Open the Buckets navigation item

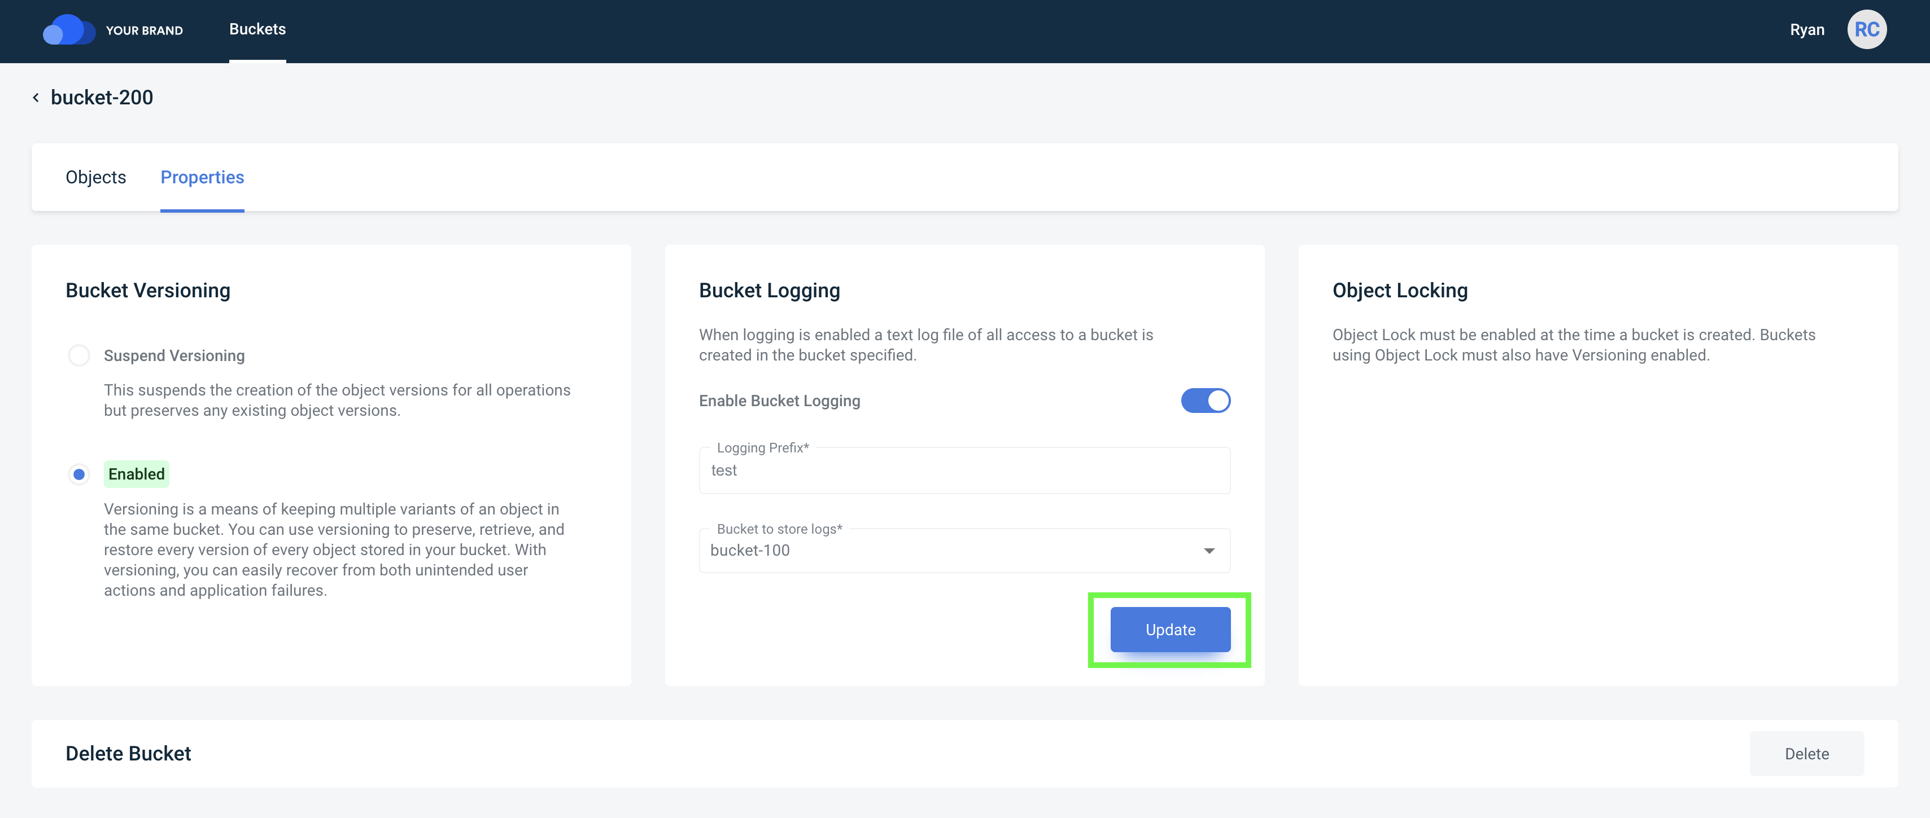(257, 29)
